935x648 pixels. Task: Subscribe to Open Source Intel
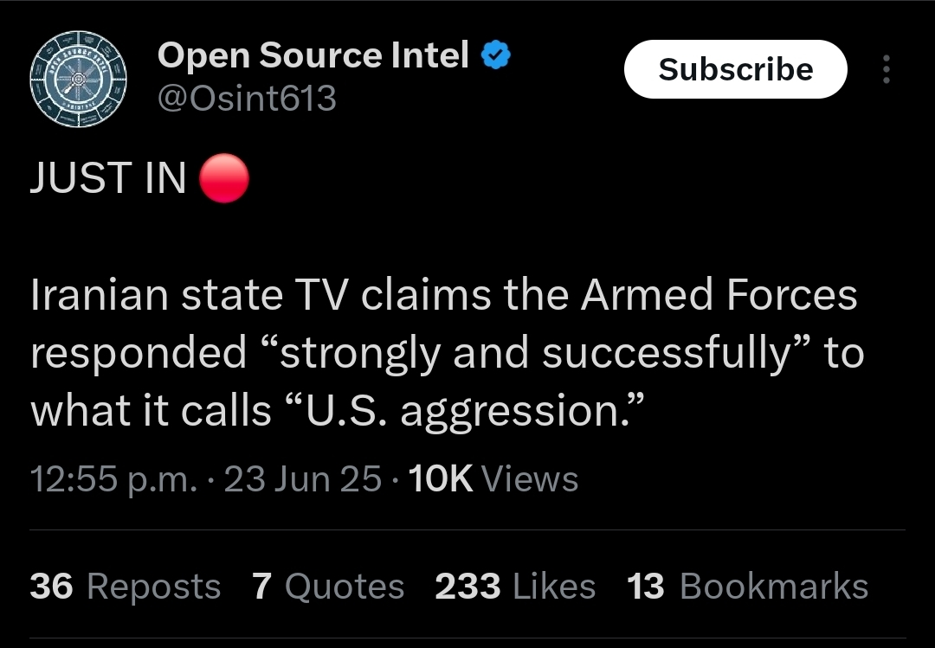tap(735, 69)
